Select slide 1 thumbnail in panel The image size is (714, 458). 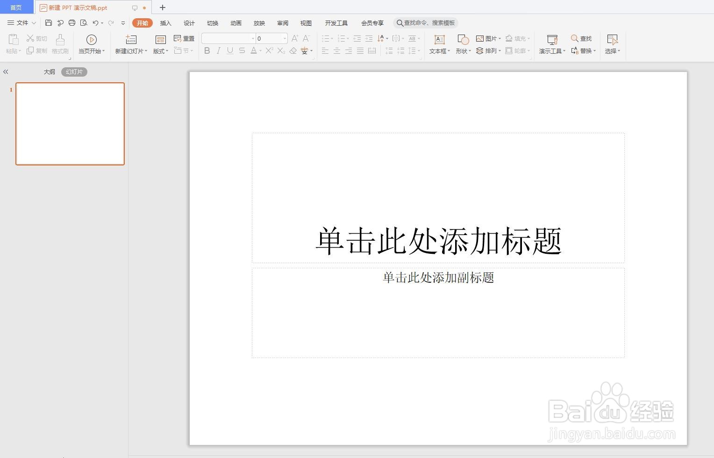coord(70,124)
